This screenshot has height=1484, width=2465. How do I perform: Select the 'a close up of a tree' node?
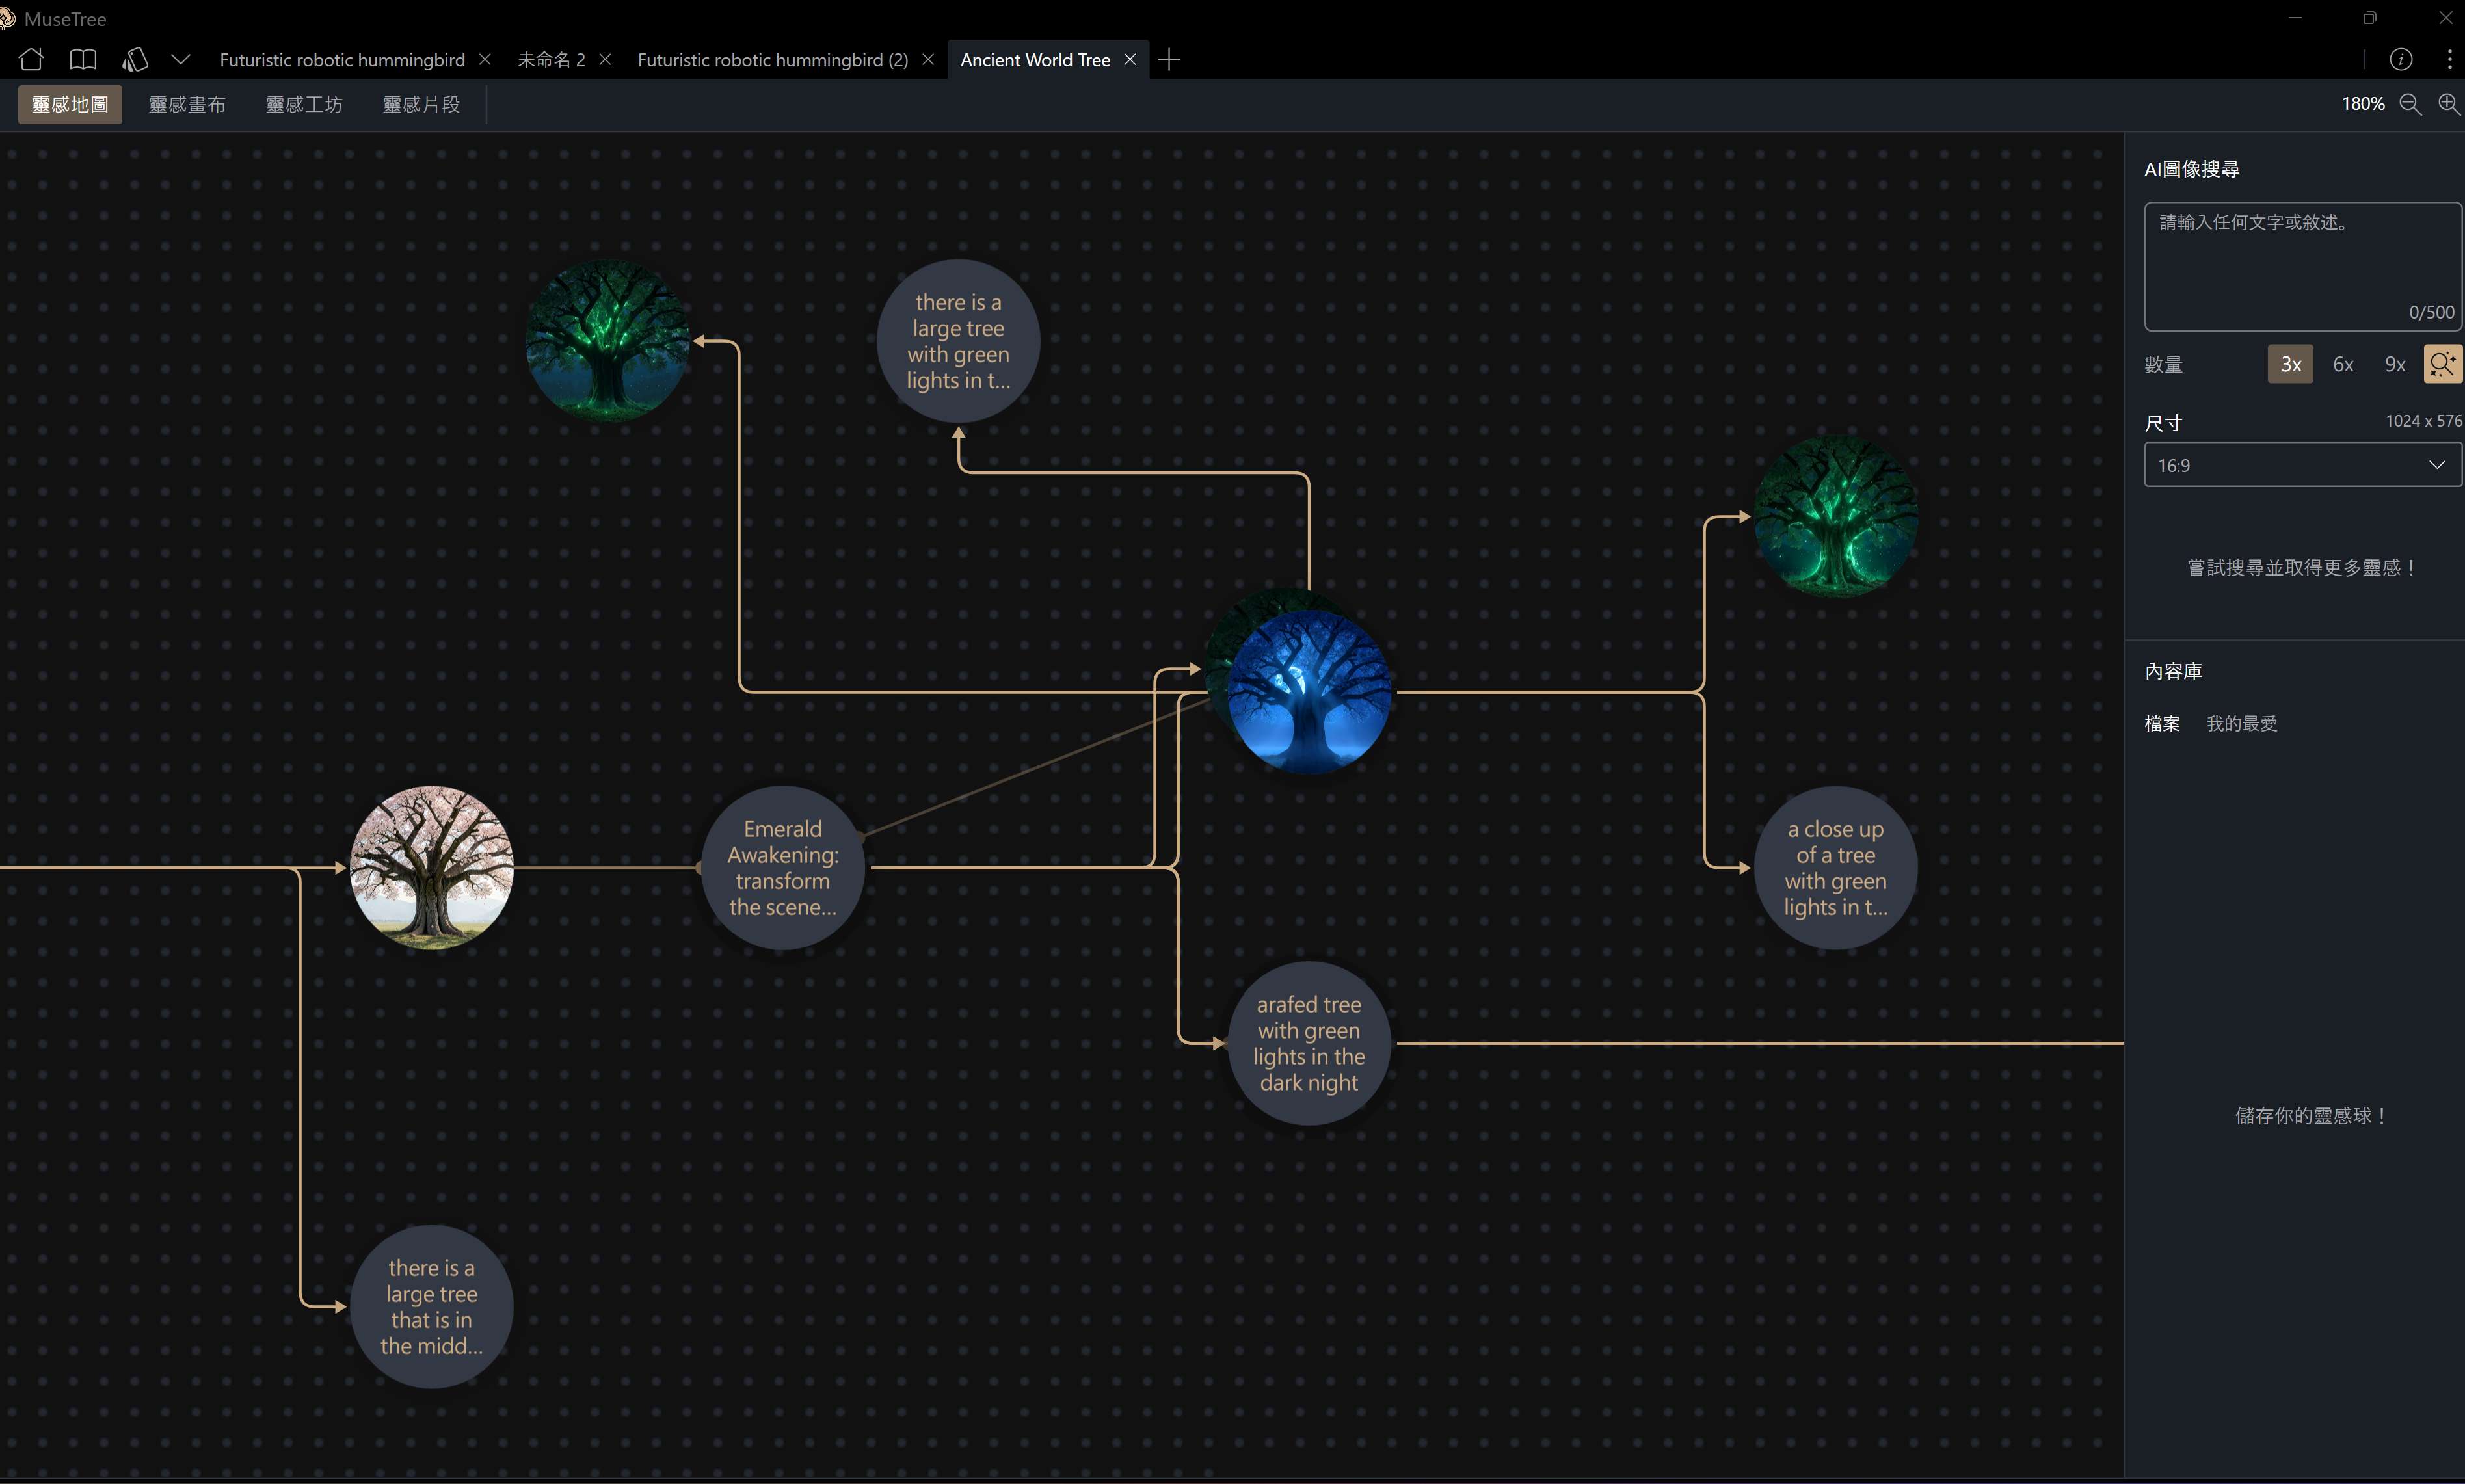[1836, 868]
